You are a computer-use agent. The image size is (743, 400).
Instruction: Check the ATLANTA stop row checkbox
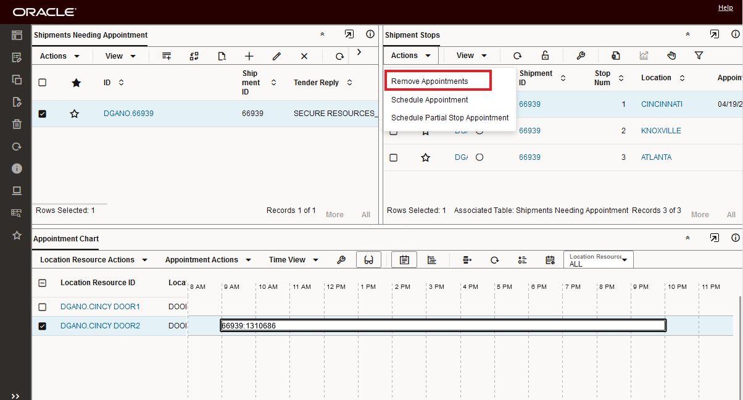click(x=393, y=157)
